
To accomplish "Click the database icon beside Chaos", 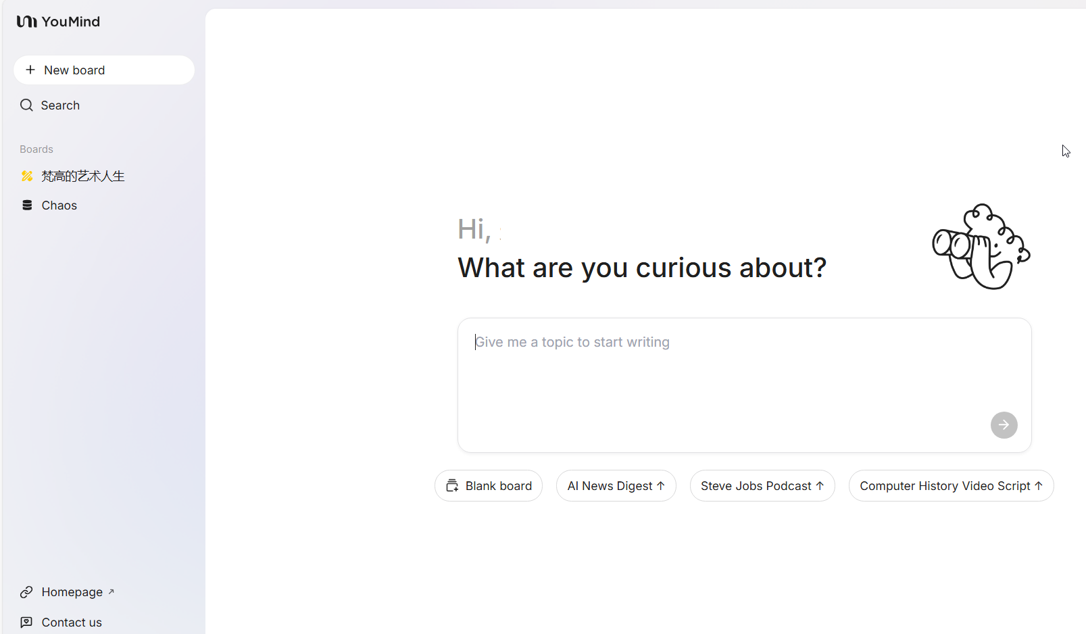I will (27, 205).
